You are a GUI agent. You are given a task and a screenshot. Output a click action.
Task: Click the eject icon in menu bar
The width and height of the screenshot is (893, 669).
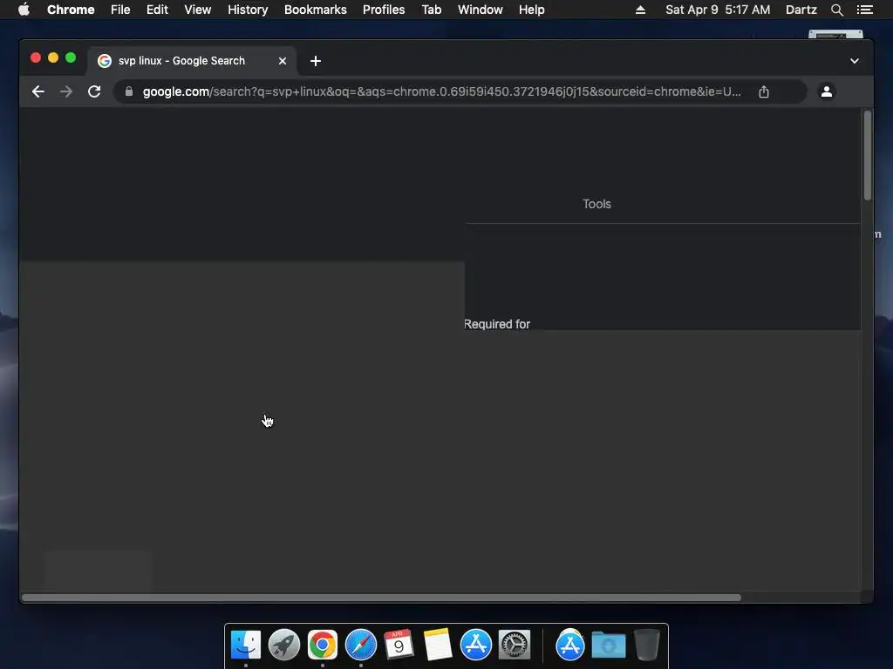(x=640, y=10)
